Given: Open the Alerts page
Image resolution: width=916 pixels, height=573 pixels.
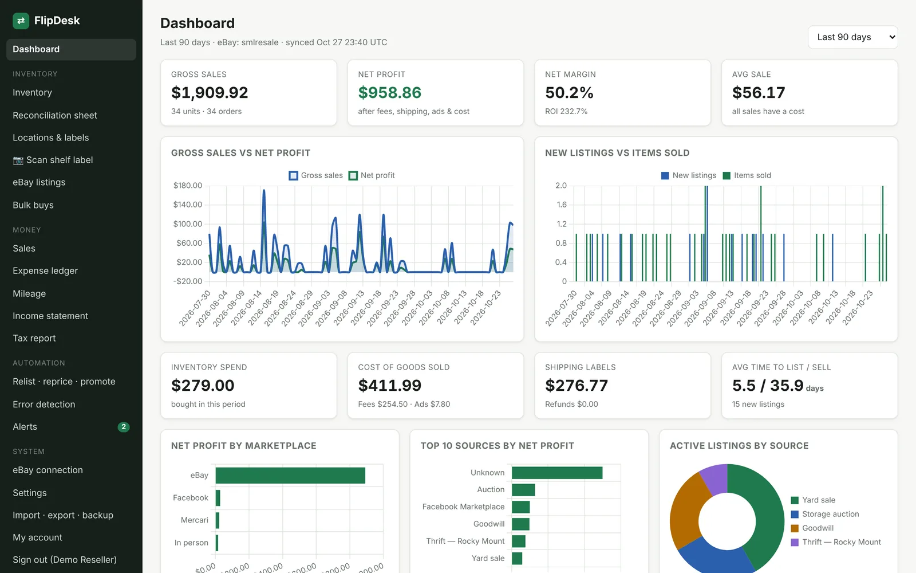Looking at the screenshot, I should pos(71,427).
